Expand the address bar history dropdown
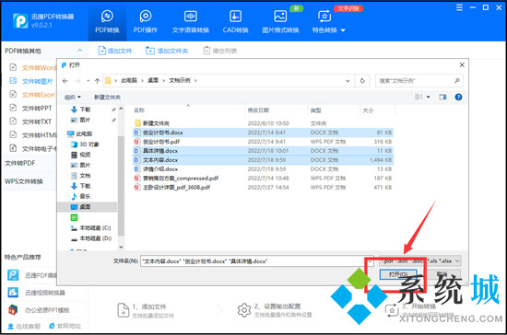 [x=348, y=81]
